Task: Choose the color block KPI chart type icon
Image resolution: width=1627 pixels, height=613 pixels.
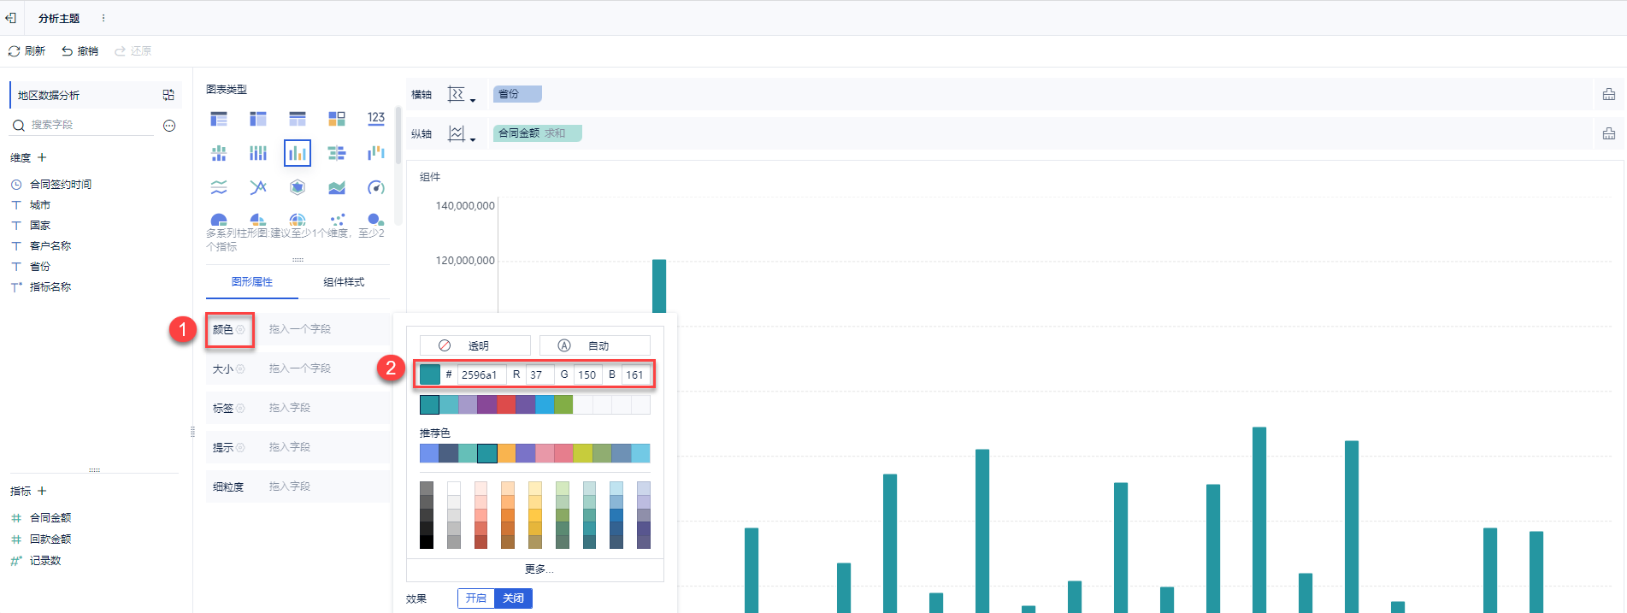Action: pyautogui.click(x=337, y=119)
